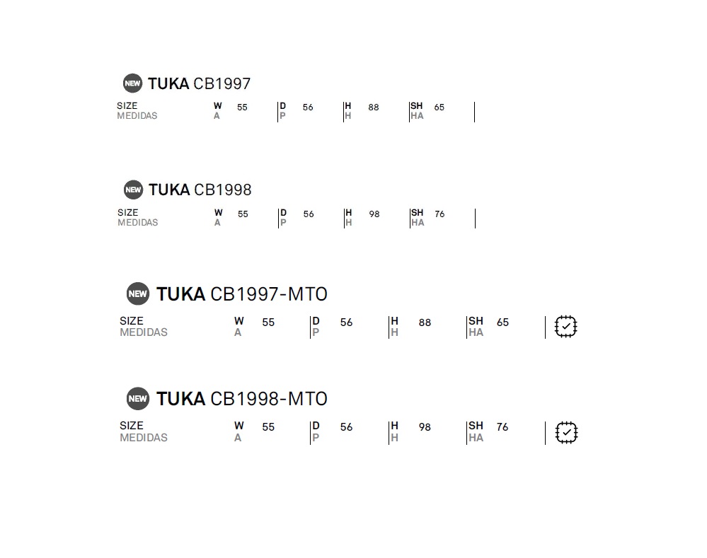Open the TUKA CB1997-MTO product heading
The width and height of the screenshot is (707, 558).
[241, 294]
